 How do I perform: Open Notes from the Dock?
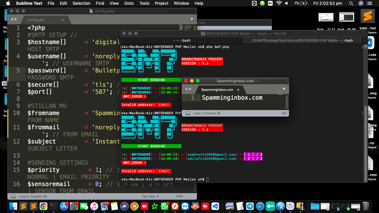pos(114,206)
